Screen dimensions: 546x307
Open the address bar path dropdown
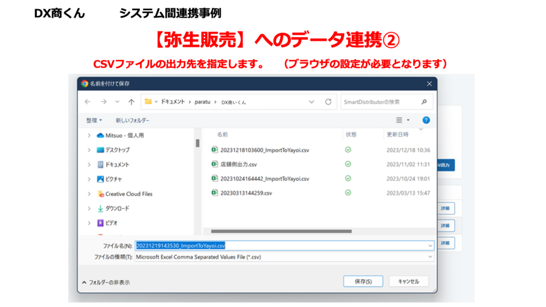click(x=311, y=102)
